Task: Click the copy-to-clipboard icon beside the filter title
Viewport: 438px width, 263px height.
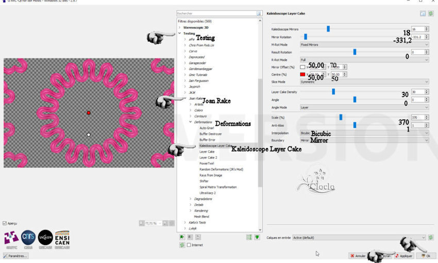Action: (x=423, y=14)
